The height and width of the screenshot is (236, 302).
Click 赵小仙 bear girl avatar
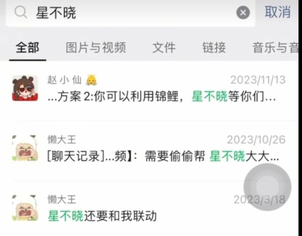pos(25,88)
